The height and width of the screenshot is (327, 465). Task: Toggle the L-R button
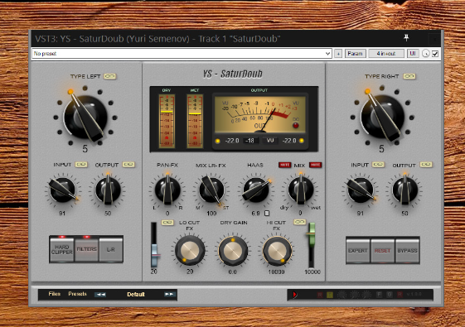(x=111, y=249)
